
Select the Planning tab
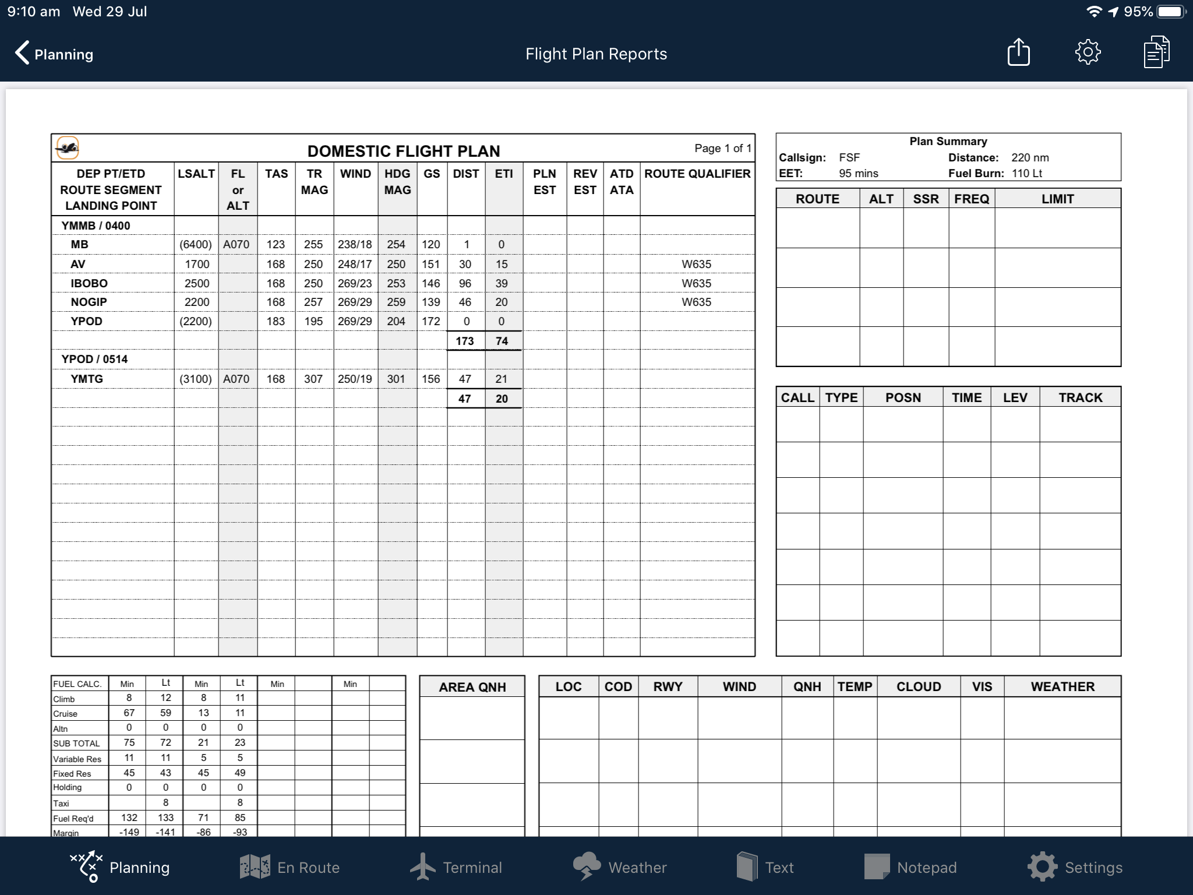coord(119,866)
